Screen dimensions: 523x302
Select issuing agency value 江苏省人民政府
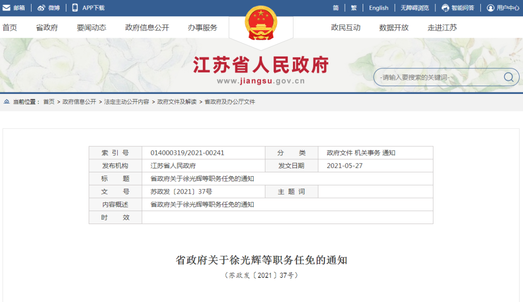click(173, 166)
